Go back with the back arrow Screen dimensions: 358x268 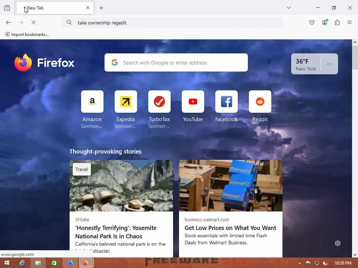coord(8,22)
